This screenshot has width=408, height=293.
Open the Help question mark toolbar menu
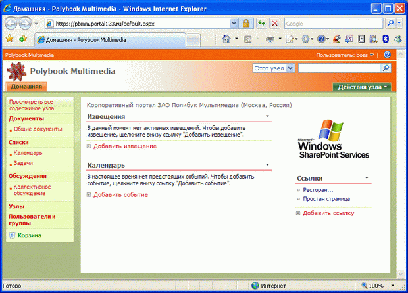(323, 39)
